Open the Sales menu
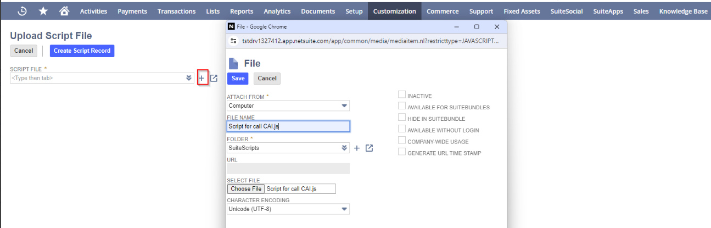The width and height of the screenshot is (711, 228). click(x=641, y=11)
